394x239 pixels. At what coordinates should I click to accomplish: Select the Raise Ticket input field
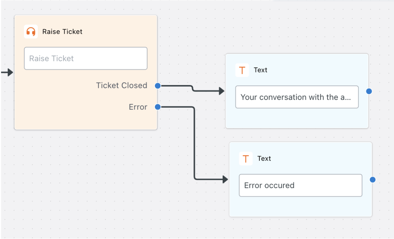click(x=86, y=58)
